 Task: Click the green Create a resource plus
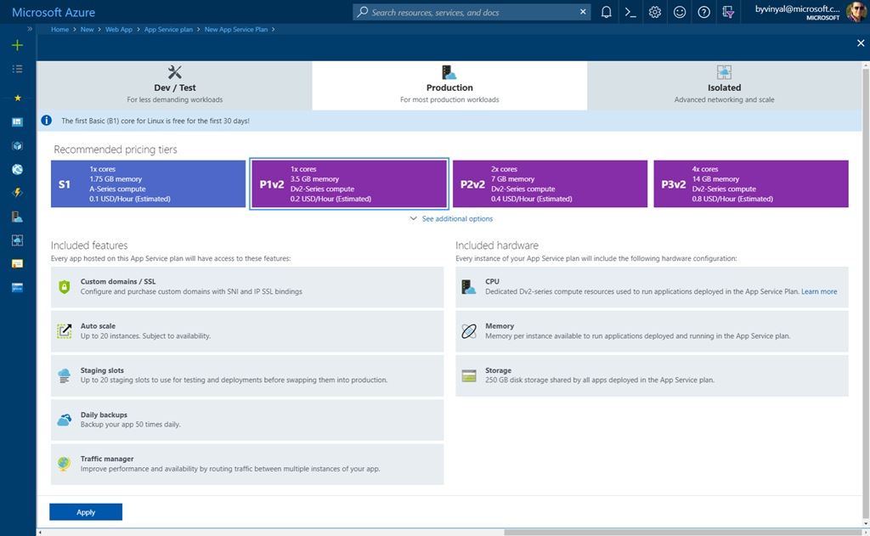[17, 45]
